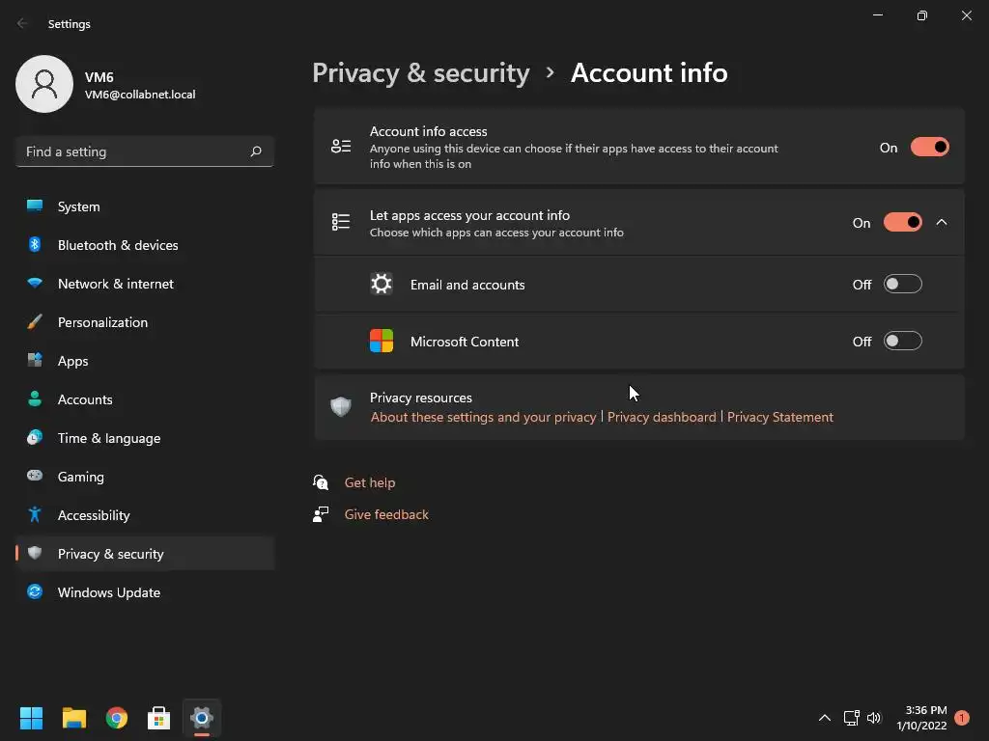989x741 pixels.
Task: Show hidden system tray icons
Action: [x=824, y=718]
